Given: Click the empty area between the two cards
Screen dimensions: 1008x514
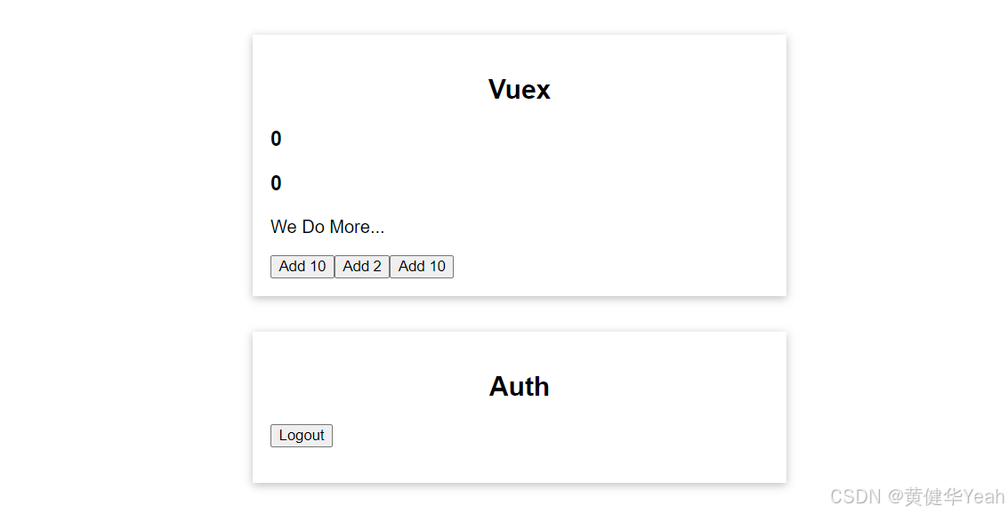Looking at the screenshot, I should tap(519, 313).
